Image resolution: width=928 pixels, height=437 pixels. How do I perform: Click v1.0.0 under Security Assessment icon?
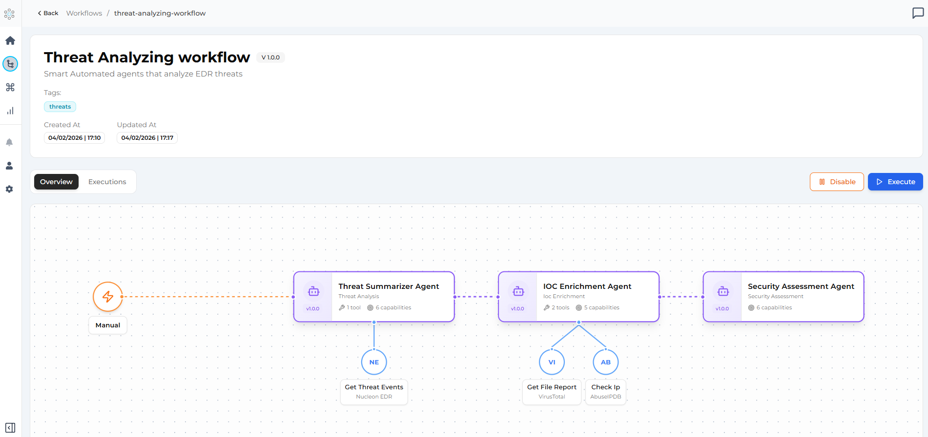click(x=722, y=309)
